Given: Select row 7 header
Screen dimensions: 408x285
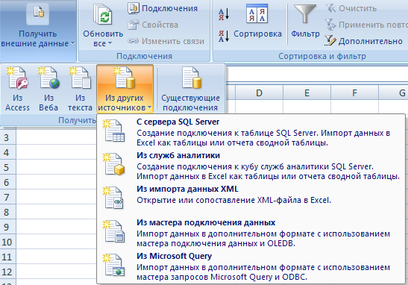Looking at the screenshot, I should coord(7,197).
